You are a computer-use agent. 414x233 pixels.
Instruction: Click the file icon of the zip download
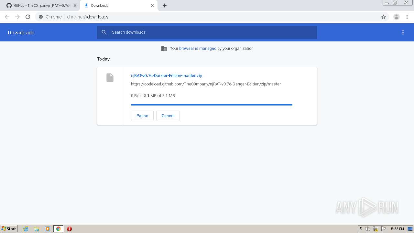[x=110, y=78]
